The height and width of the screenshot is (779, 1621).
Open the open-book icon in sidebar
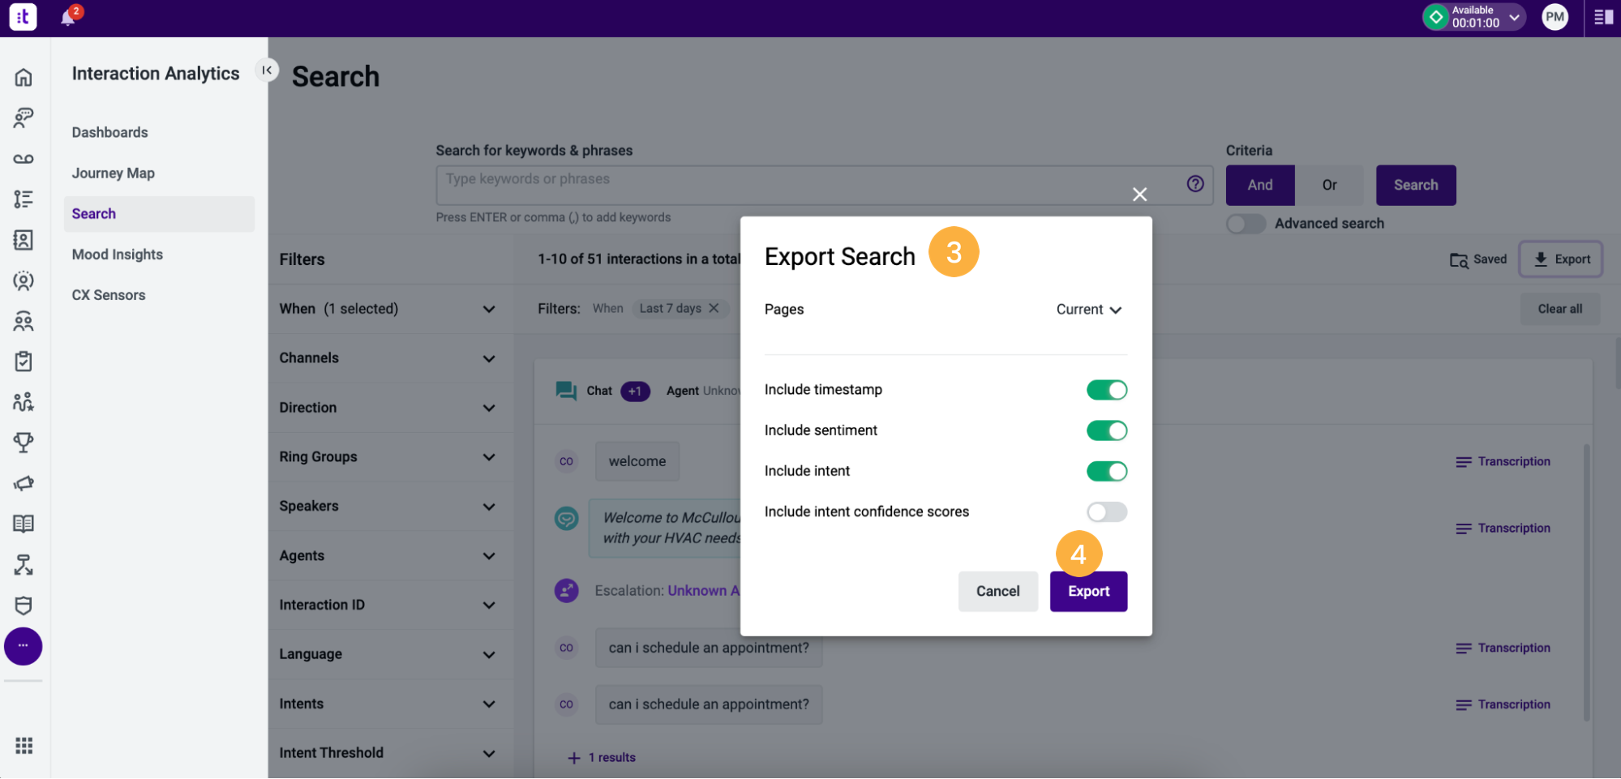[x=24, y=524]
